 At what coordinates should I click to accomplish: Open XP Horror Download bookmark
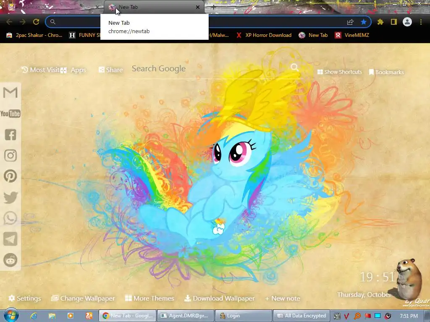(264, 35)
